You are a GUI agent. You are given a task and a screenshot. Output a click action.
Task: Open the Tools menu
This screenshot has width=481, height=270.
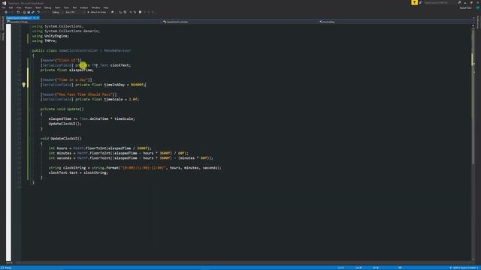[67, 7]
